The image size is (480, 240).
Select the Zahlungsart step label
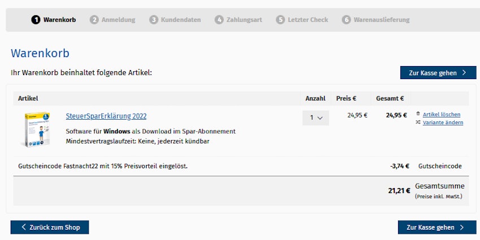pyautogui.click(x=245, y=20)
